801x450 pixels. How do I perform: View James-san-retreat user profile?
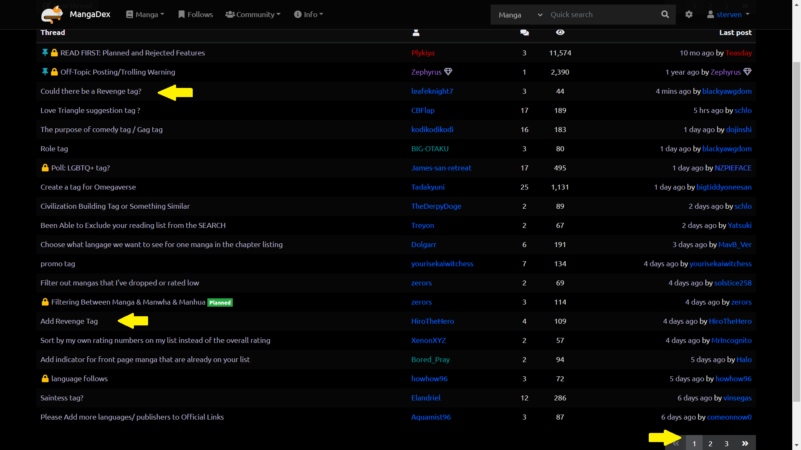tap(441, 168)
